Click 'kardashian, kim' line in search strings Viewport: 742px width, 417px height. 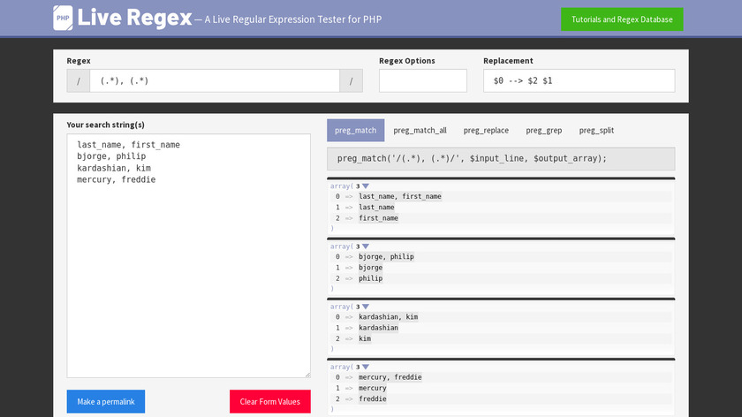114,168
